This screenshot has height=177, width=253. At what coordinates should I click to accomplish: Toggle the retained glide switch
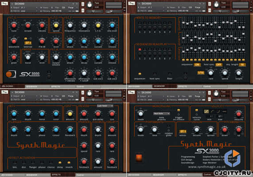(x=168, y=126)
